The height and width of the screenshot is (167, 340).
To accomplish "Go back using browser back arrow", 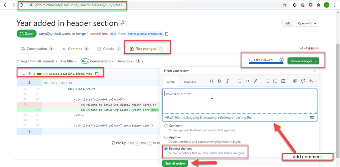I will pyautogui.click(x=5, y=5).
